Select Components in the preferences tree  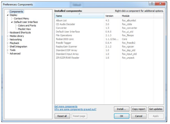click(16, 12)
